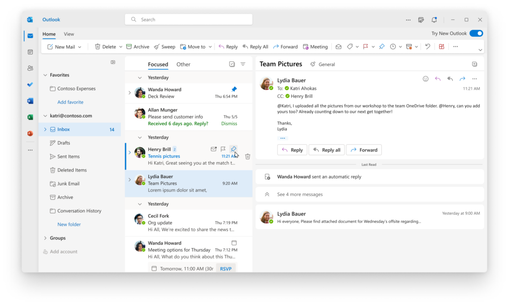Click the flag icon on Henry Brill's email
Screen dimensions: 509x305
pyautogui.click(x=223, y=149)
